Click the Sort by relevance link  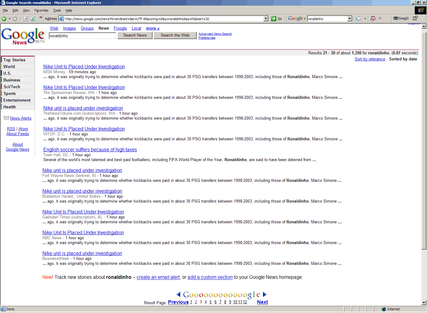pos(370,59)
